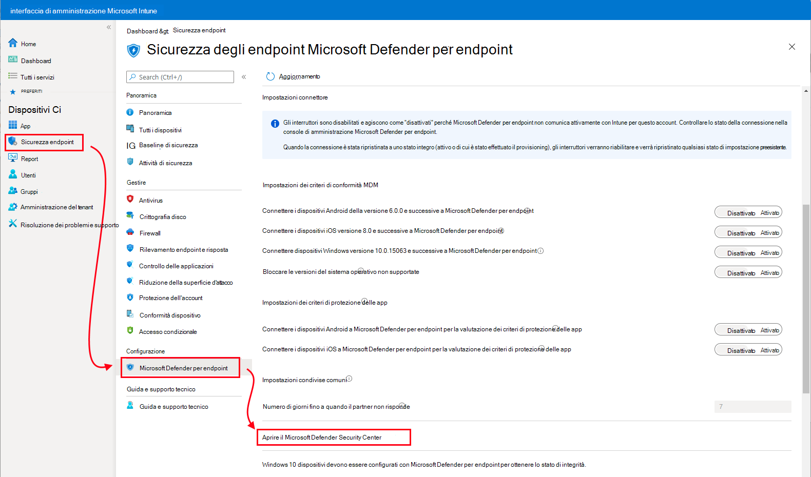The height and width of the screenshot is (477, 811).
Task: Click the Panoramica info icon
Action: pos(130,112)
